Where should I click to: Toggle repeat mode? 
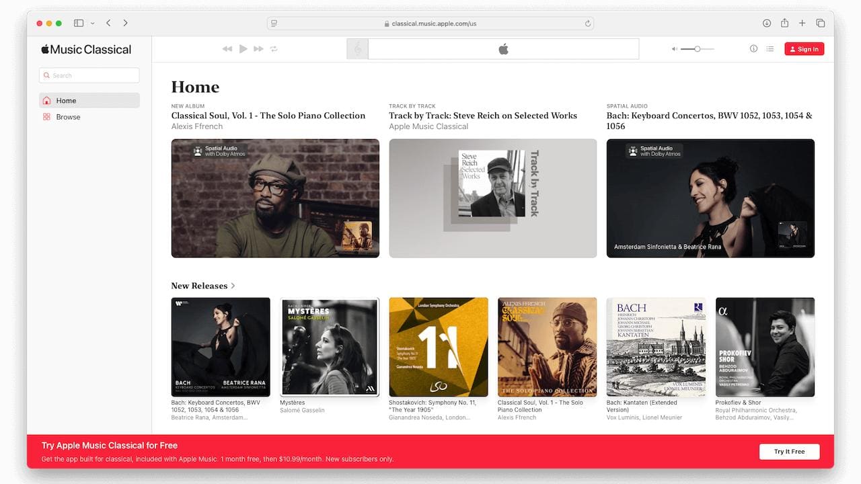(274, 49)
